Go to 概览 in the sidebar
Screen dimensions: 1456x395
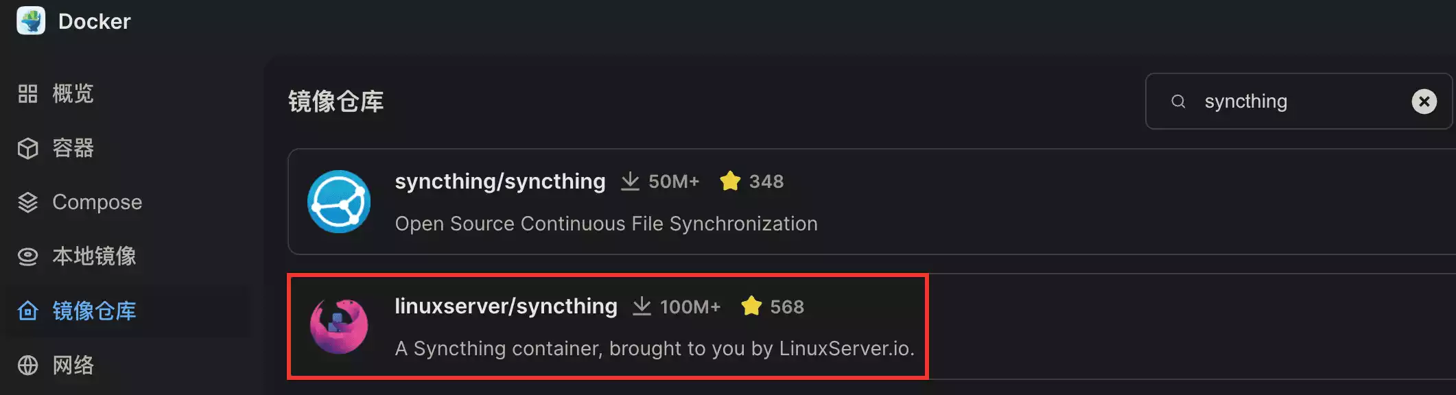[73, 94]
